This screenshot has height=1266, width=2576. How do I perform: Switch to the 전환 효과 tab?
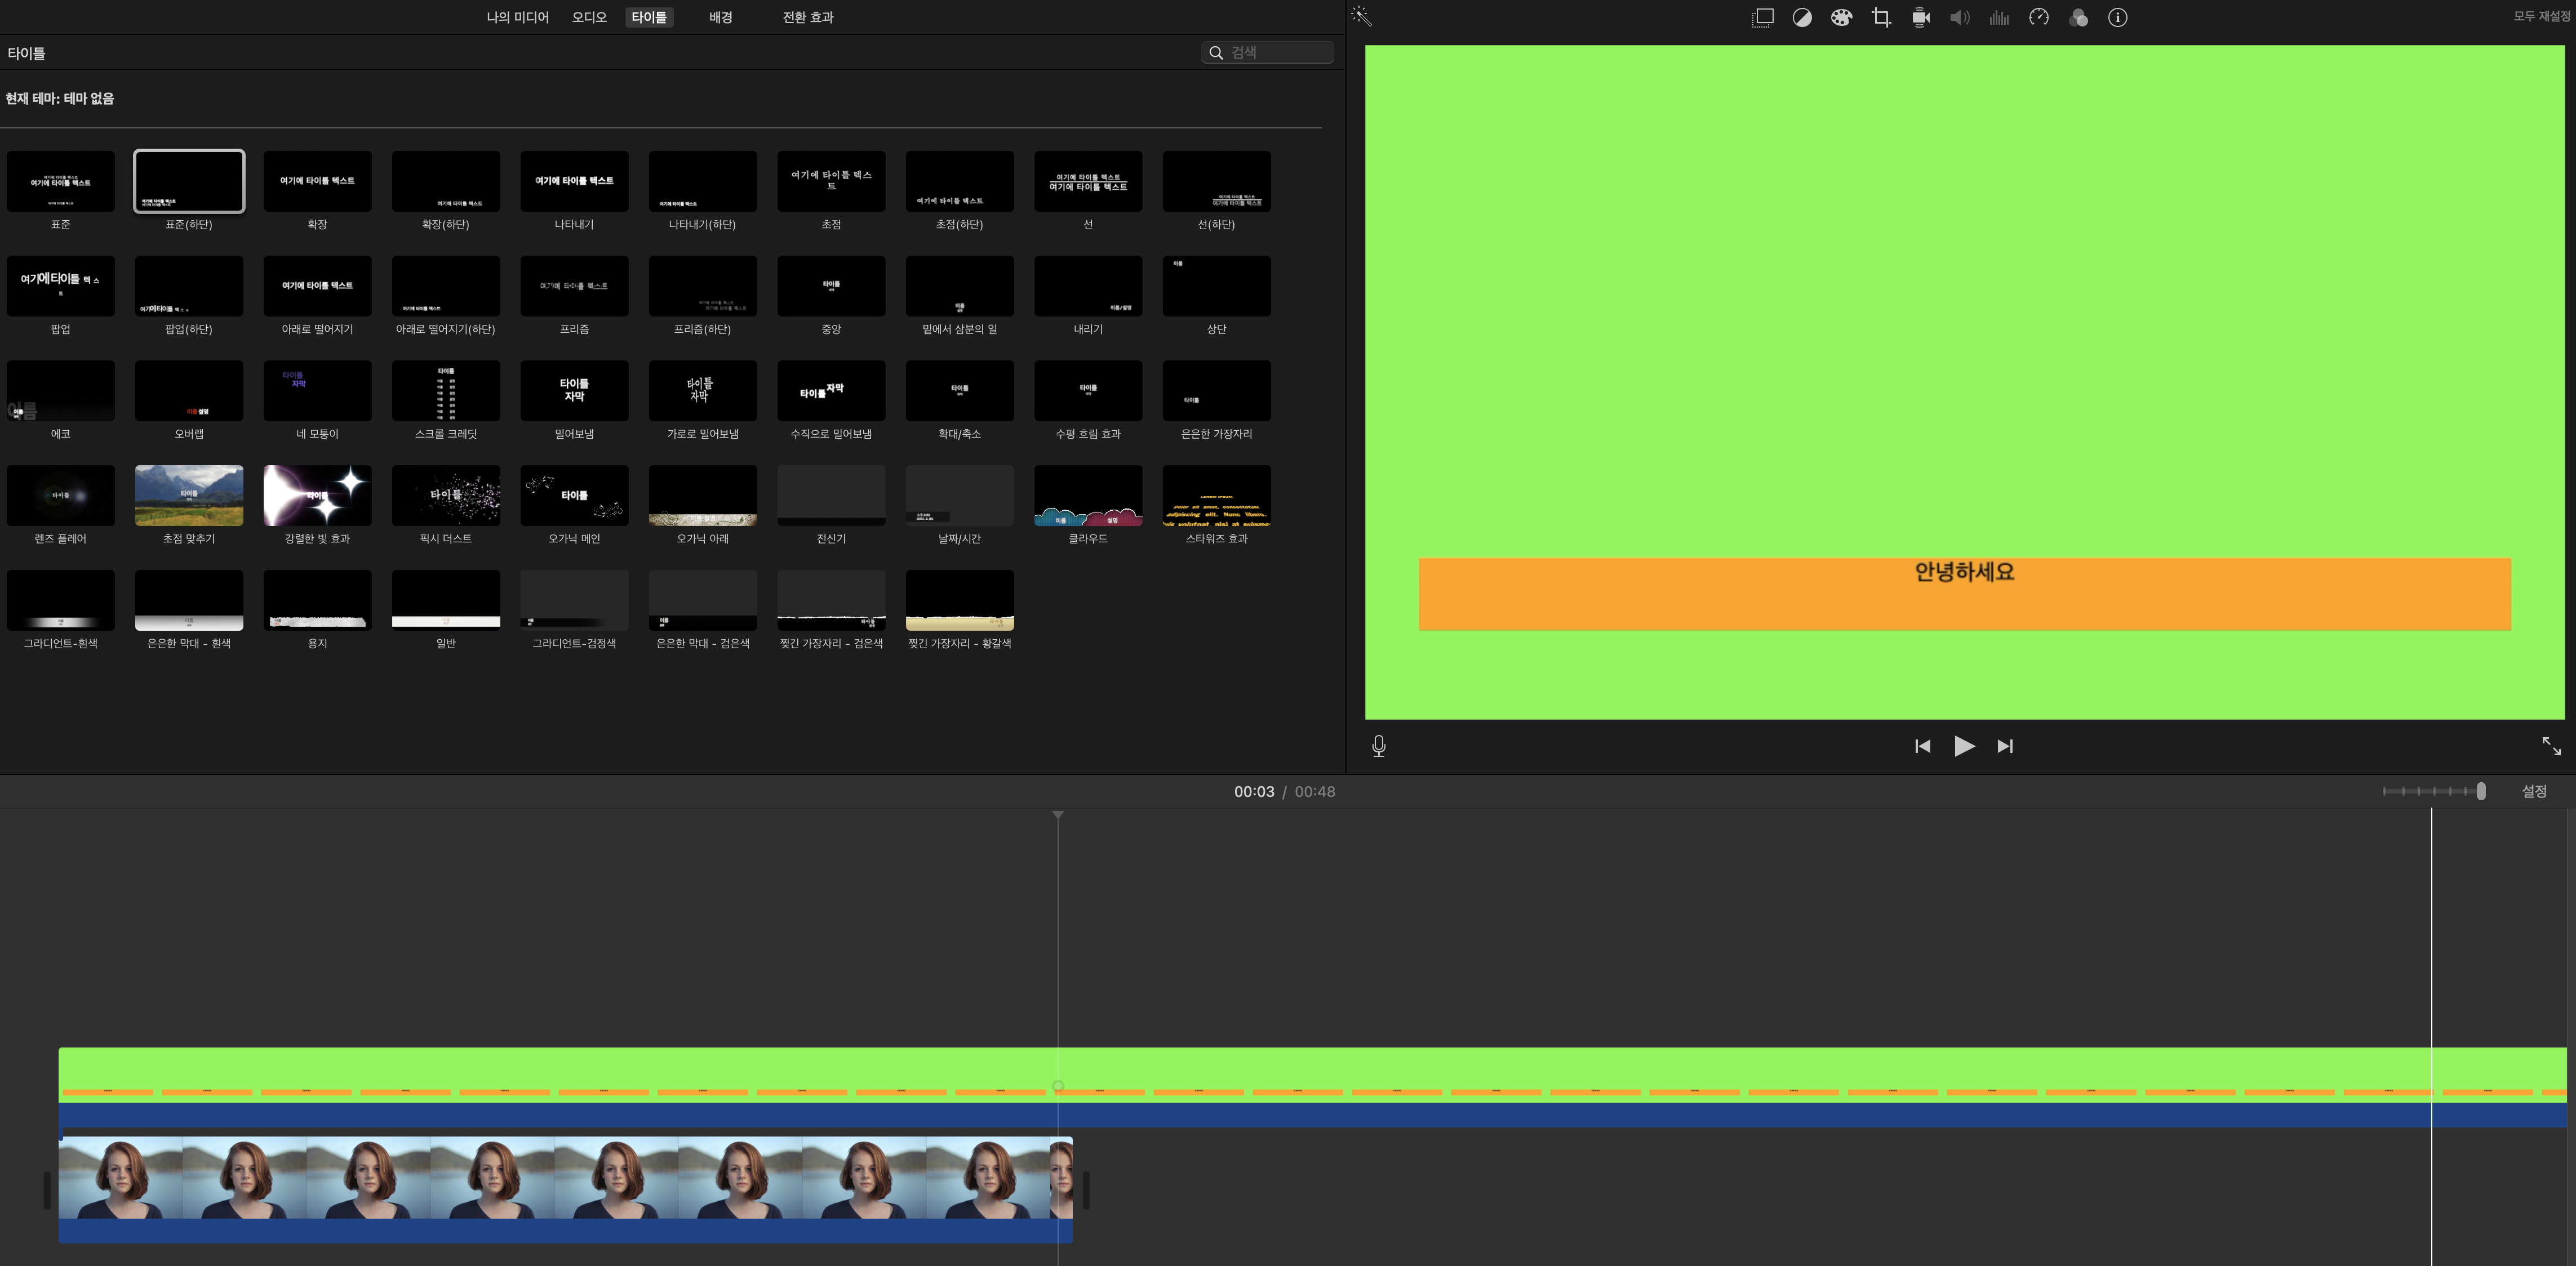click(x=807, y=17)
